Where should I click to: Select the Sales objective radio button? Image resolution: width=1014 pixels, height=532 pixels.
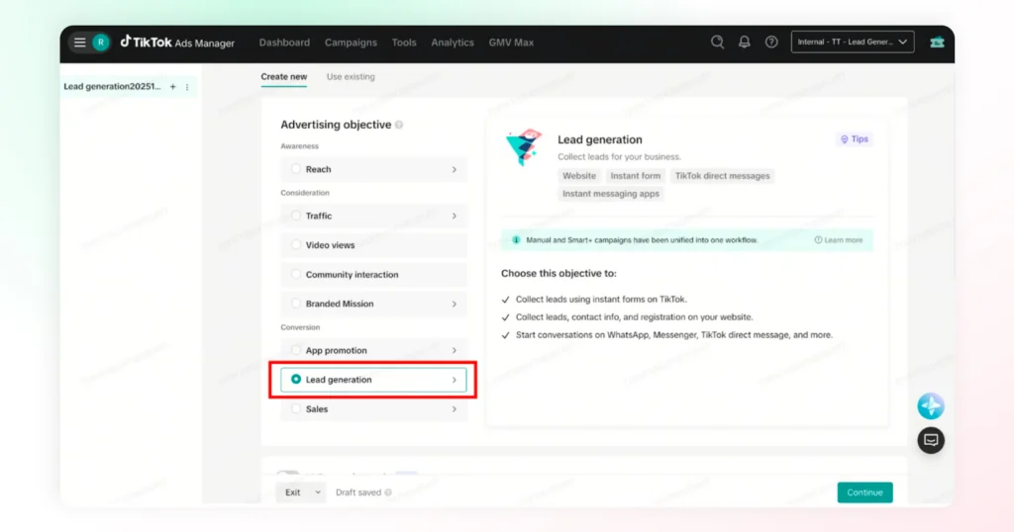pos(295,408)
